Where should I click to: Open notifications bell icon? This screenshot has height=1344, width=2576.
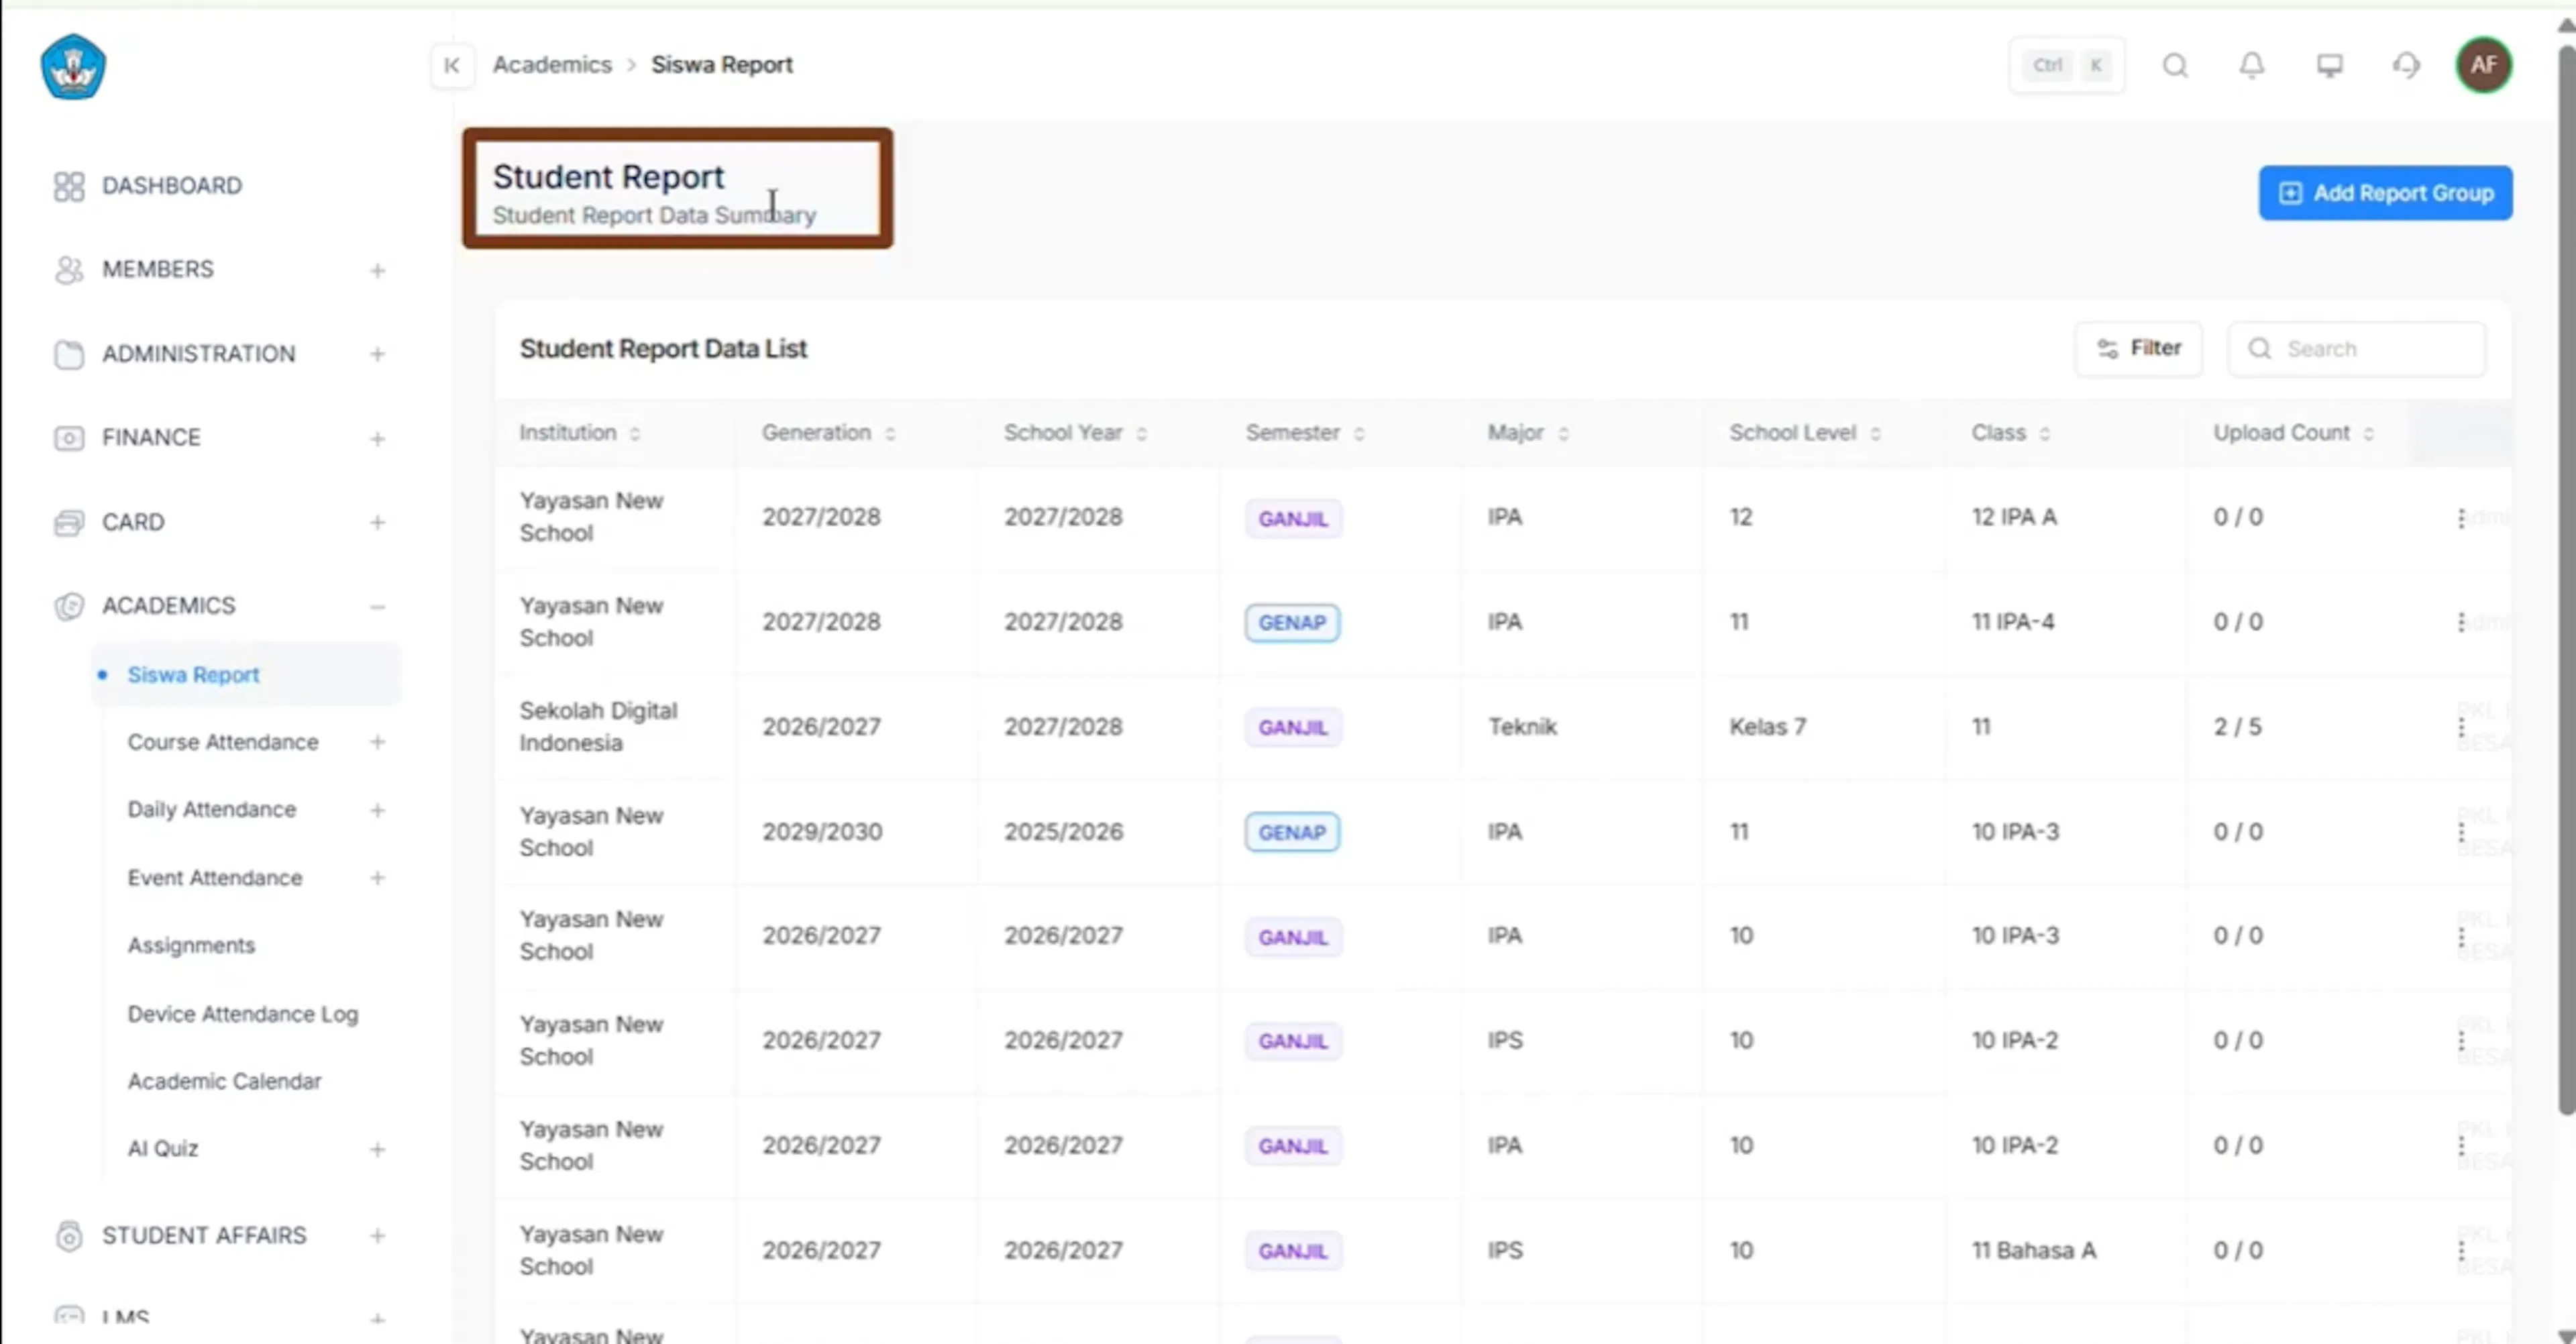click(2251, 66)
